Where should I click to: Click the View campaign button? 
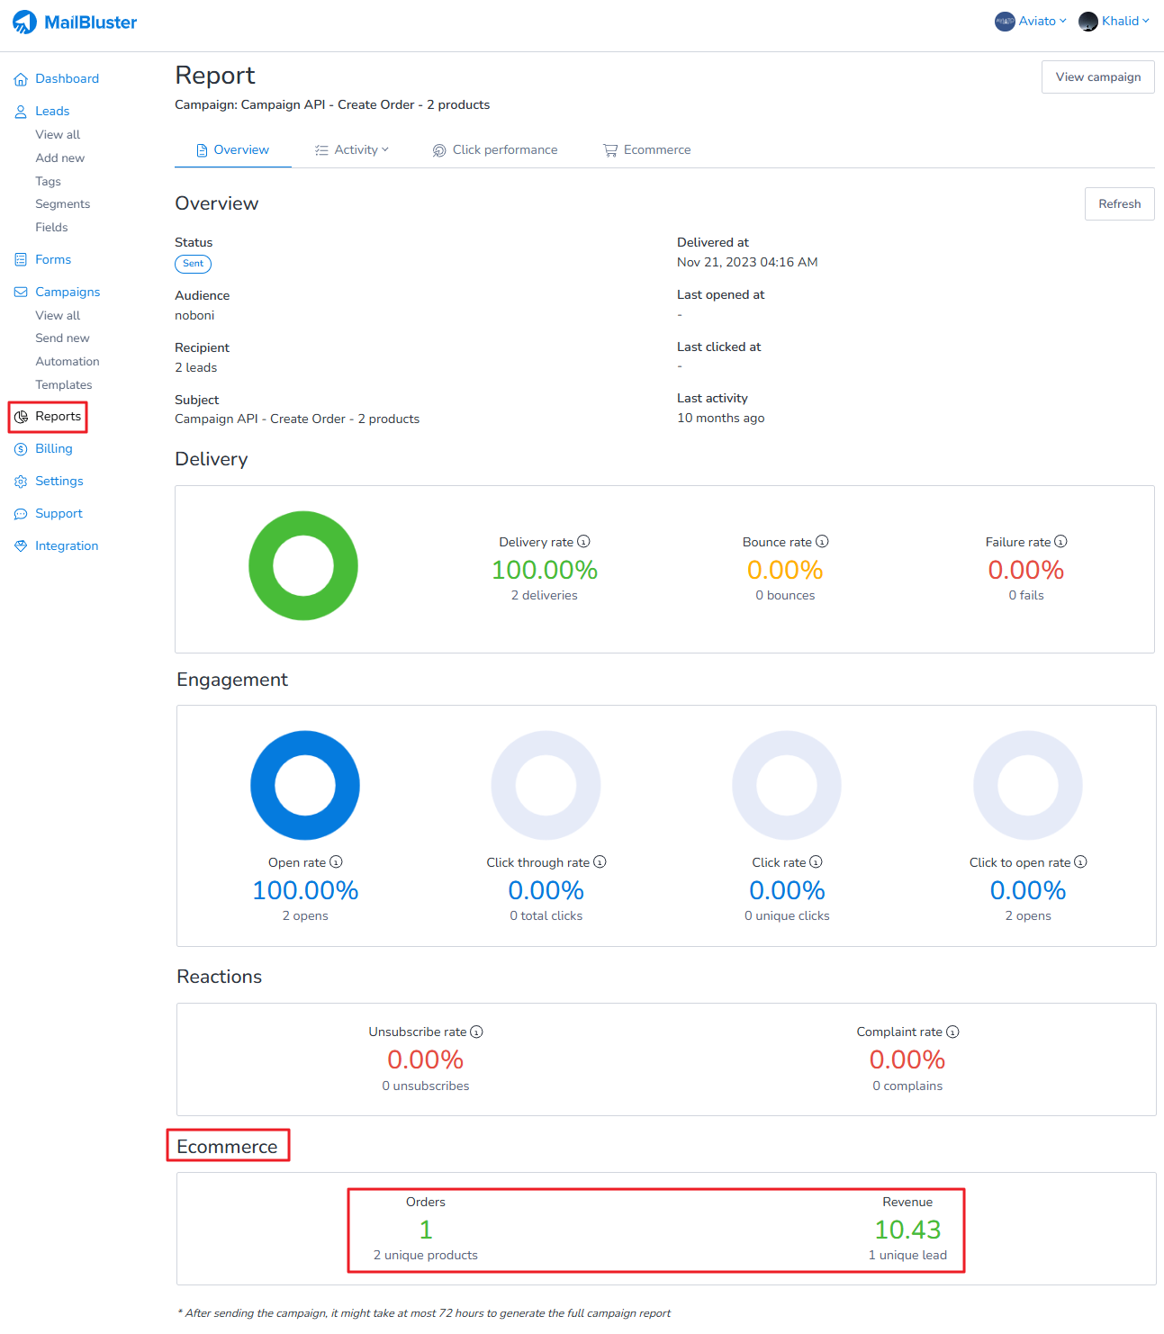coord(1097,77)
